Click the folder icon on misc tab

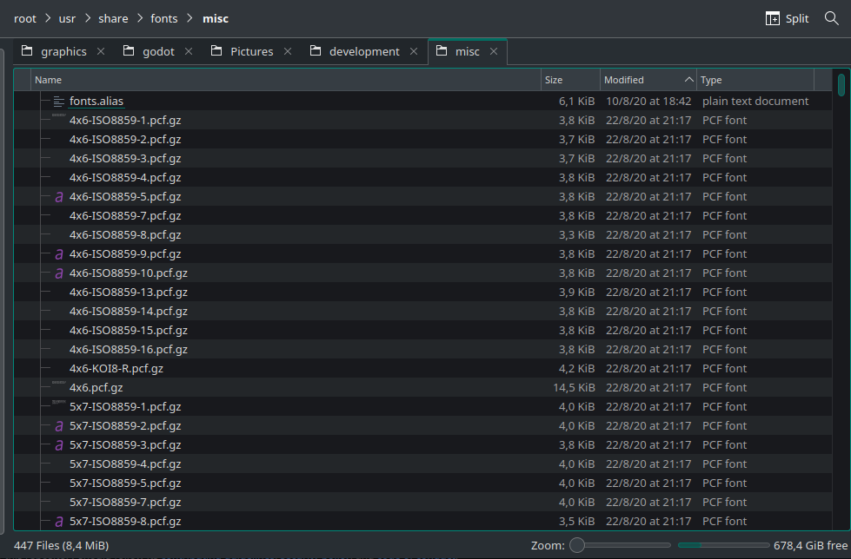(x=442, y=51)
